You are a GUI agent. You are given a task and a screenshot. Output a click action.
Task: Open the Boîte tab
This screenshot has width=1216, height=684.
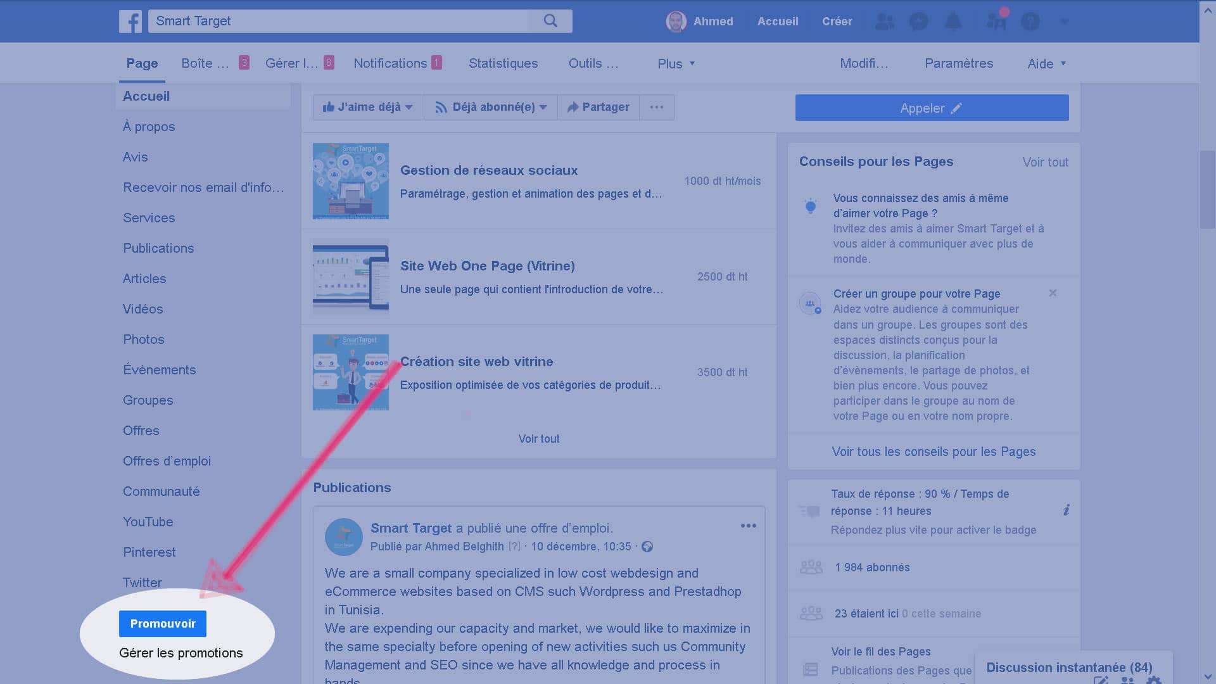[x=215, y=63]
